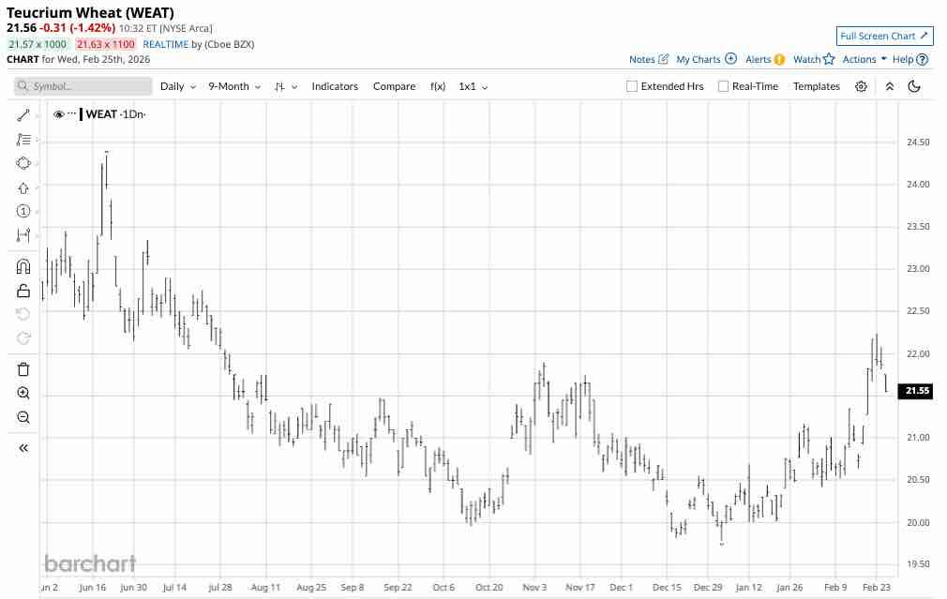Screen dimensions: 947x599
Task: Click the Dec 15 date axis label
Action: point(667,587)
